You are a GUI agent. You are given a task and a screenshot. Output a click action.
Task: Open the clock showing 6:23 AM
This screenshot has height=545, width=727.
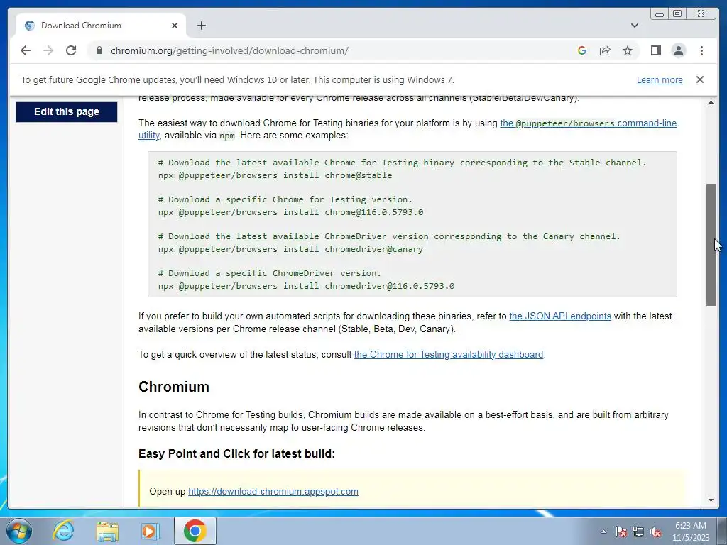(691, 532)
